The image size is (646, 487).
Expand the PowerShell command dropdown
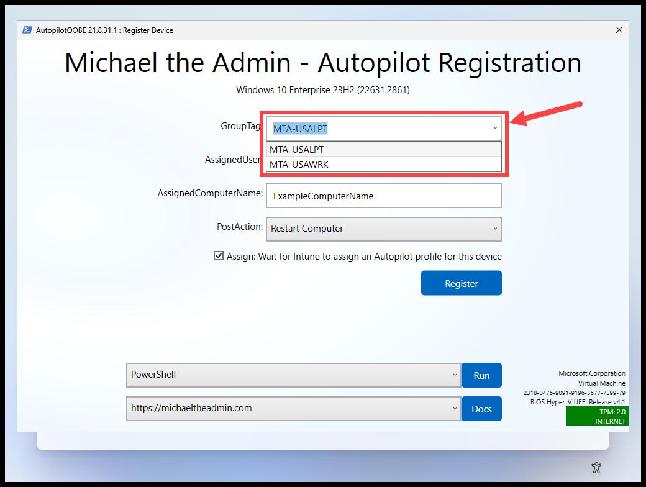(453, 375)
